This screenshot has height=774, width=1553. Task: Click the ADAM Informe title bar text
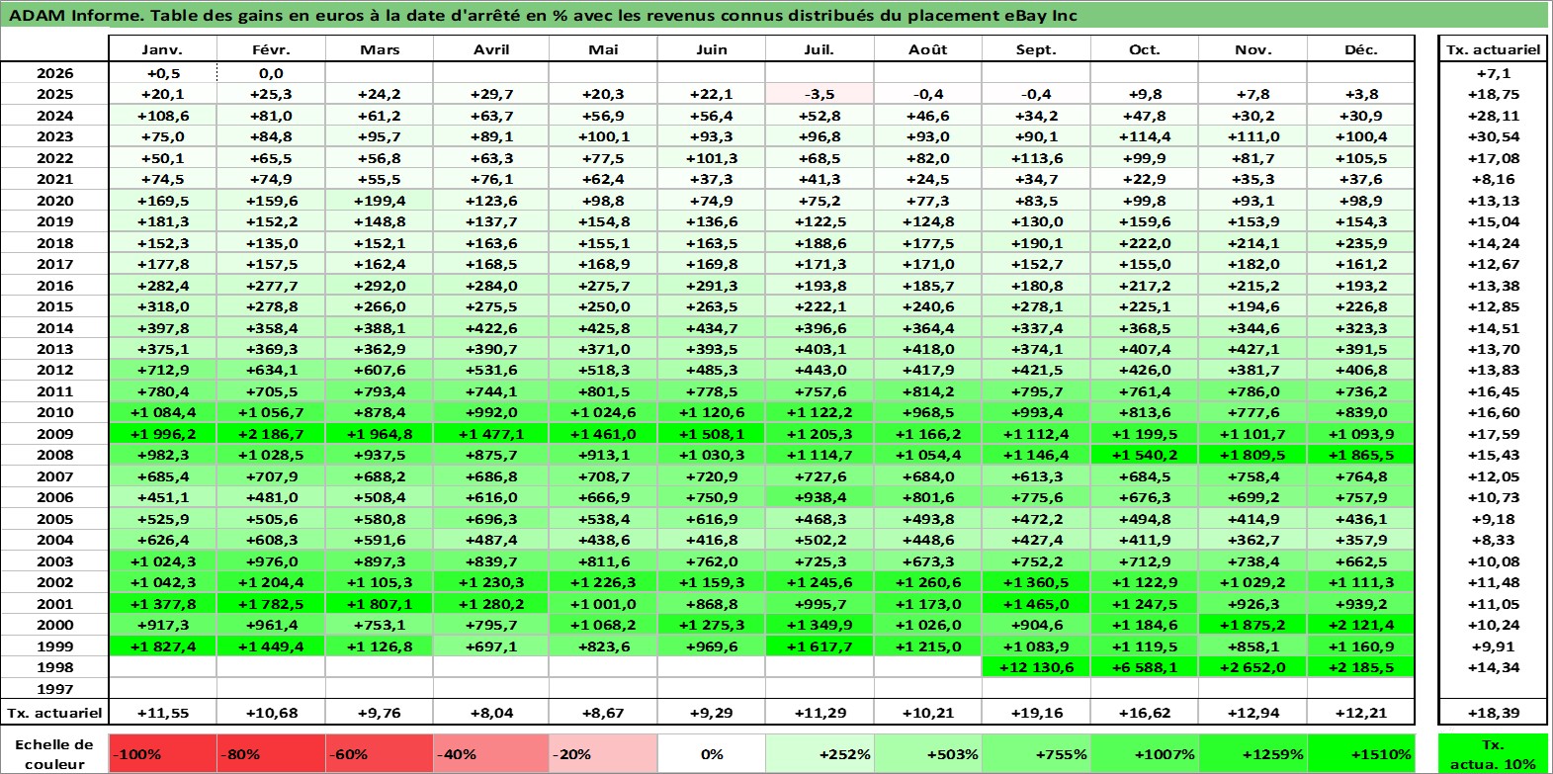[x=543, y=15]
